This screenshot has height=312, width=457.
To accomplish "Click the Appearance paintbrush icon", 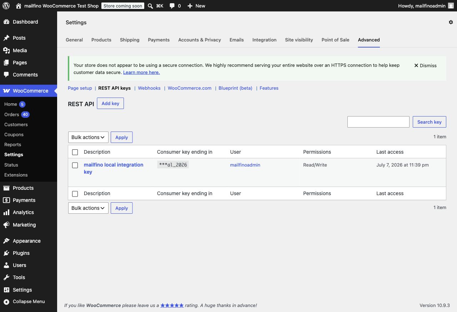I will 6,241.
